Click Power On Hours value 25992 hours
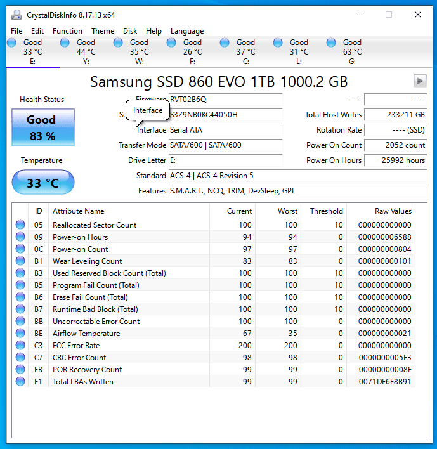 (x=396, y=160)
